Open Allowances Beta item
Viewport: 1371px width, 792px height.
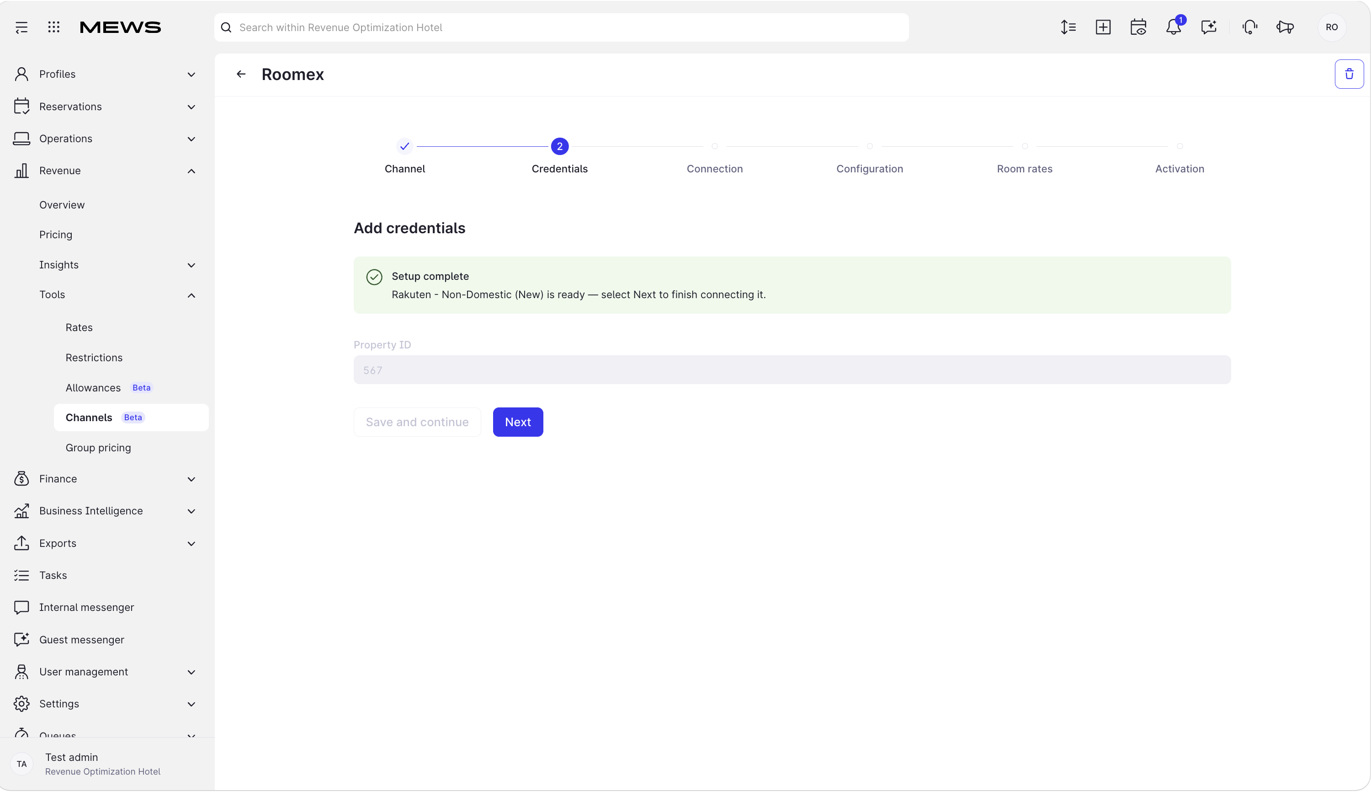109,387
